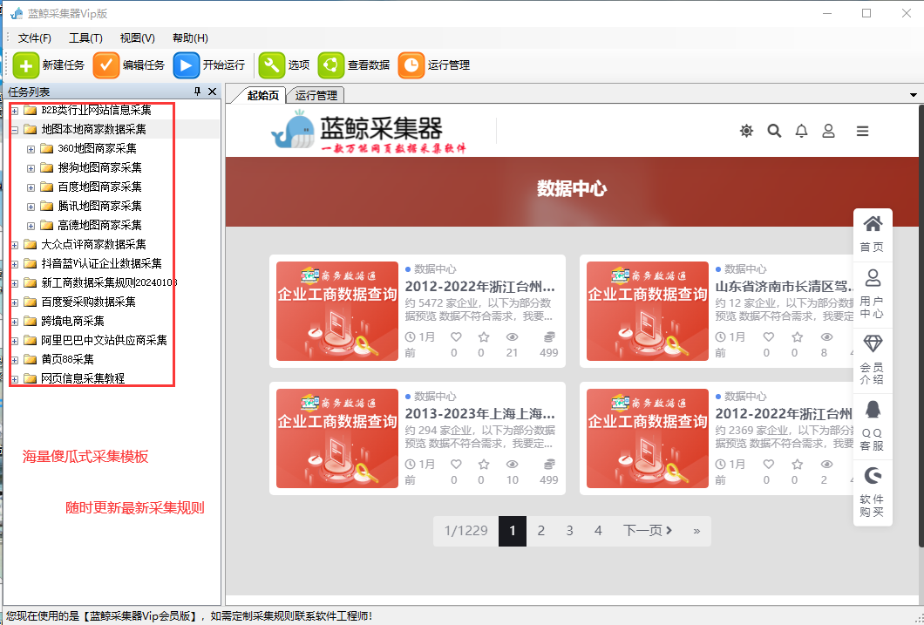
Task: Open the 文件(F) menu
Action: 34,38
